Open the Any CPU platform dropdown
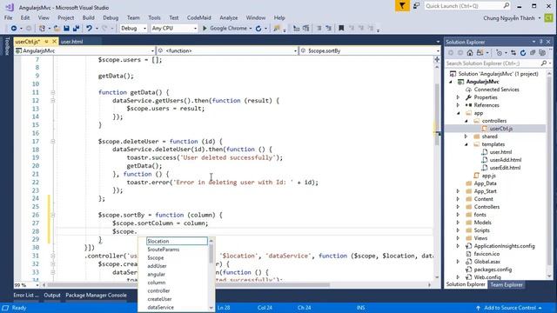The height and width of the screenshot is (313, 557). [174, 28]
